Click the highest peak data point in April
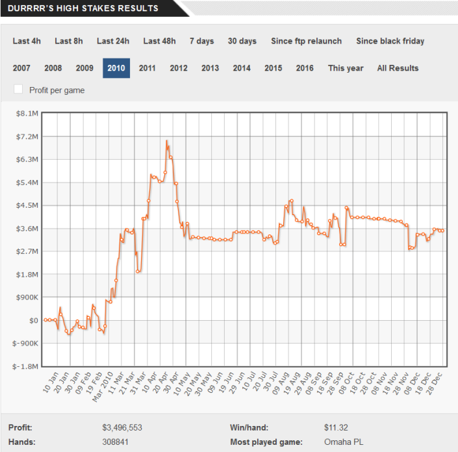 coord(167,141)
